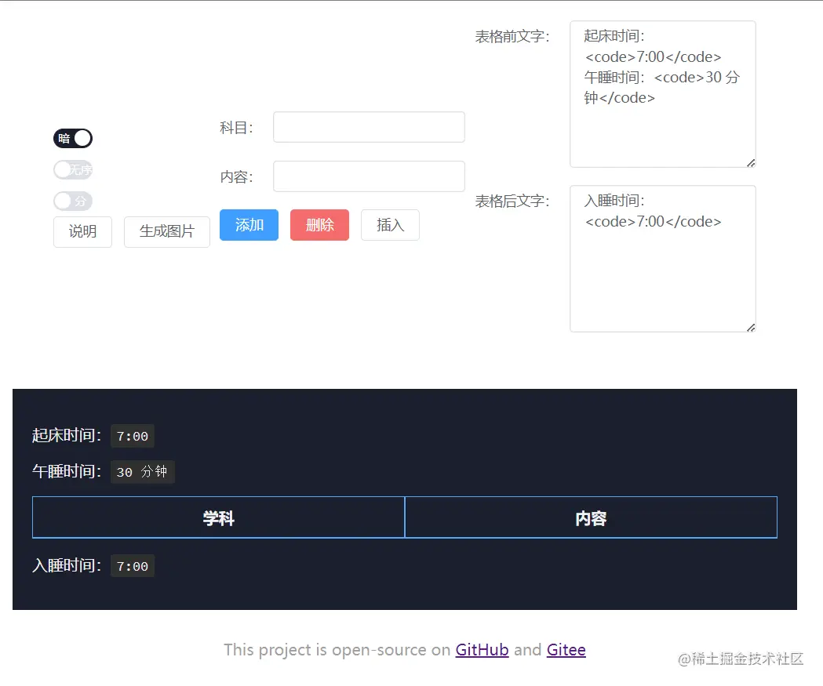Enable the 无序 switch
Screen dimensions: 823x686
tap(72, 169)
